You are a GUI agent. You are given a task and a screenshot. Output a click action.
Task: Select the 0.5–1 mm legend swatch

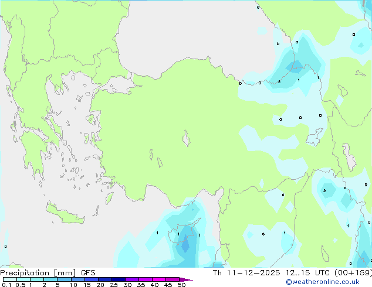click(23, 279)
